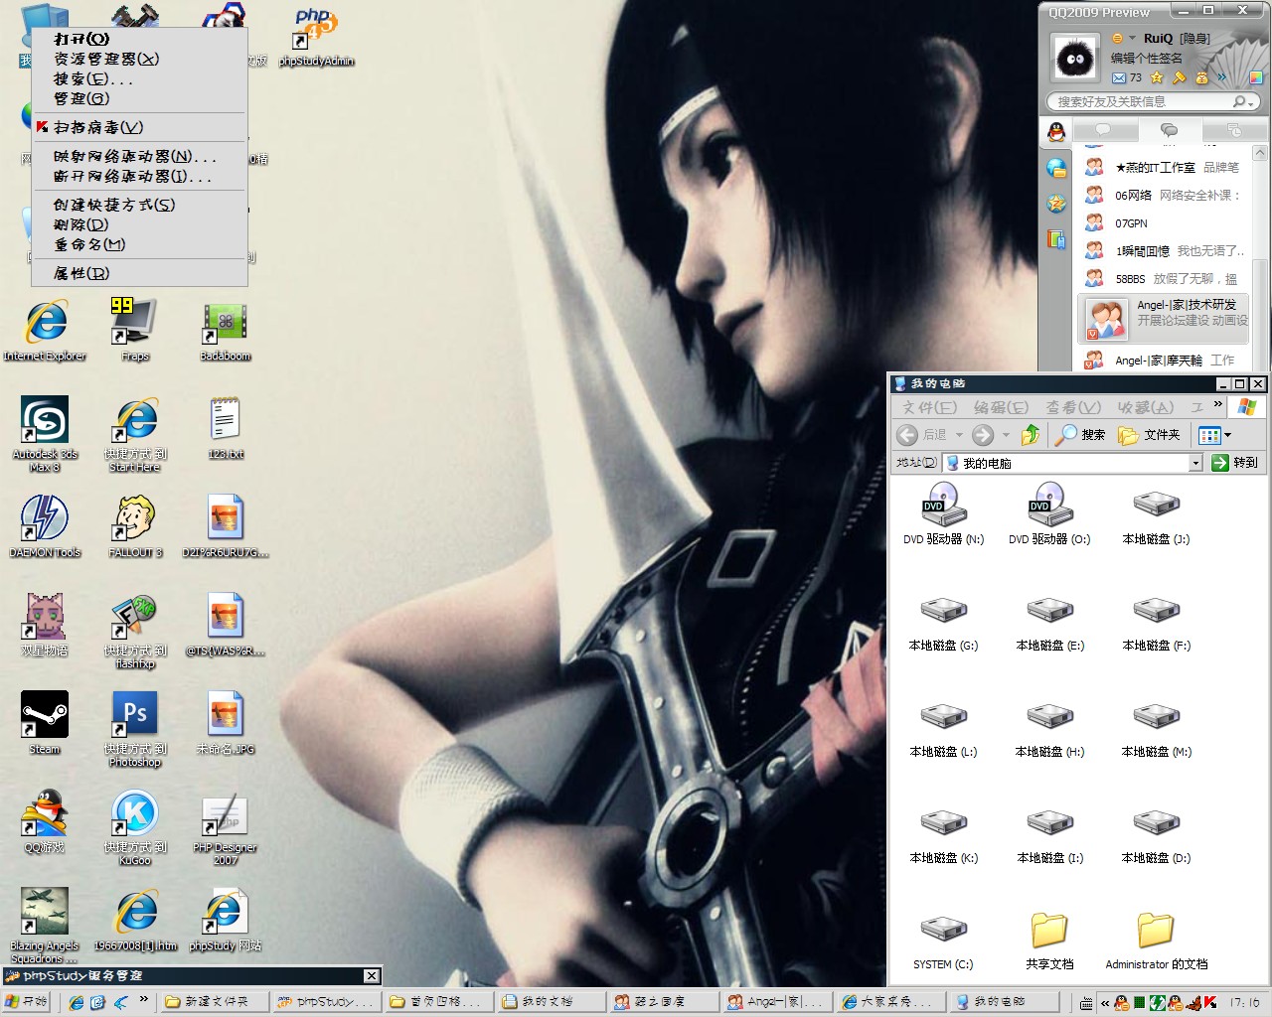Open the 共享文档 folder

(x=1049, y=943)
